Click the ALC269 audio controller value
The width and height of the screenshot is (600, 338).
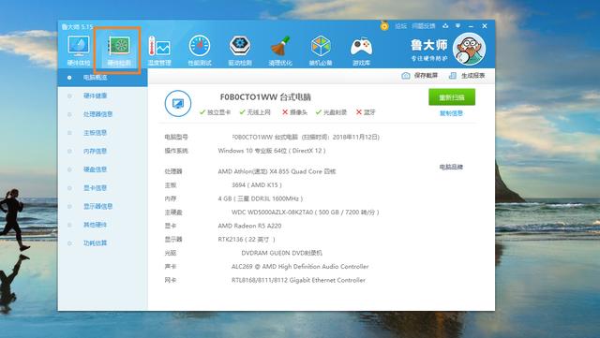pyautogui.click(x=300, y=267)
